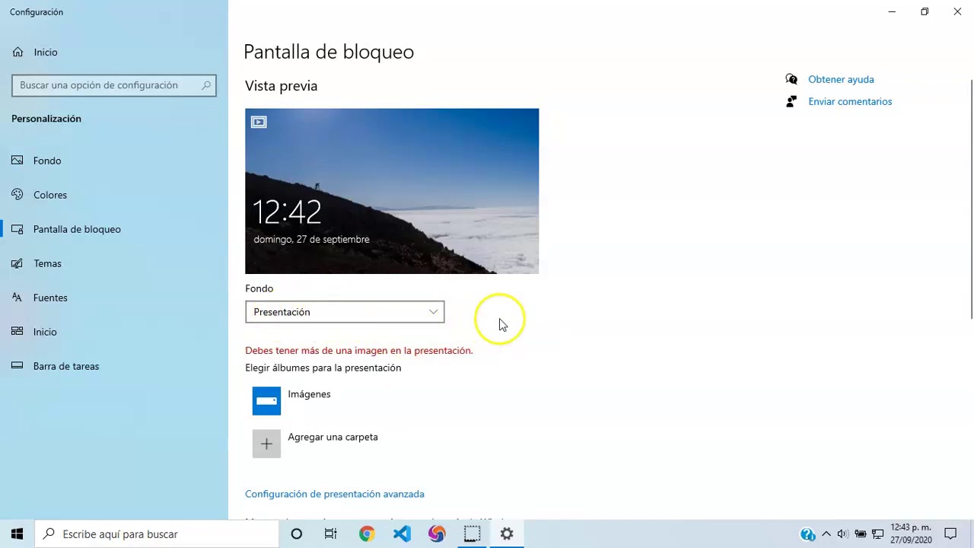Click in Buscar una opción de configuración field

(114, 85)
